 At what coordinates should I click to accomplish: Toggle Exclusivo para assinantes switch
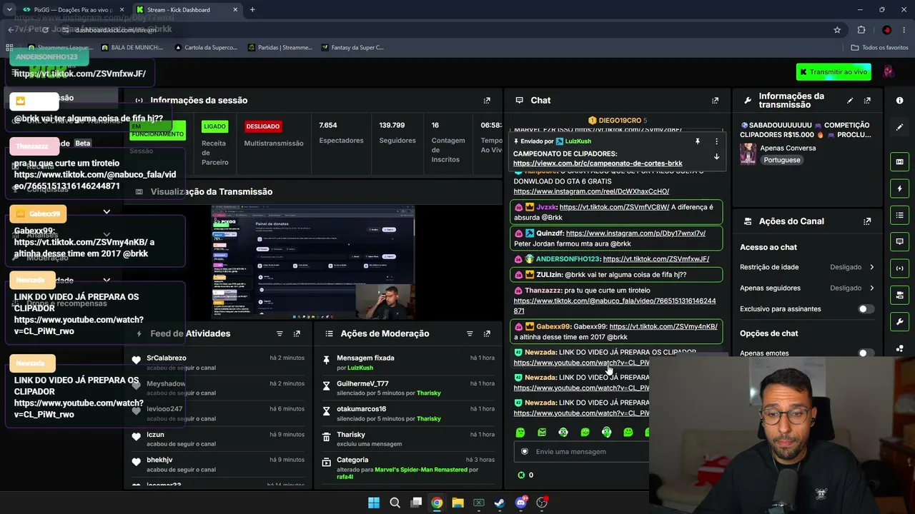coord(866,309)
